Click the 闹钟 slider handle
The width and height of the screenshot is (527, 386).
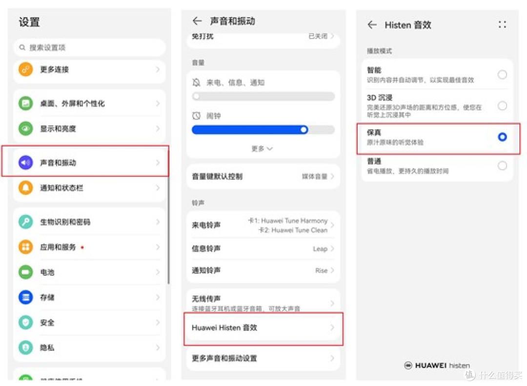tap(304, 130)
